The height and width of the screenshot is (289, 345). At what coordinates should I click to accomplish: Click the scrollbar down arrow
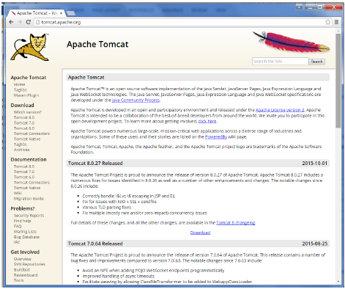click(338, 282)
